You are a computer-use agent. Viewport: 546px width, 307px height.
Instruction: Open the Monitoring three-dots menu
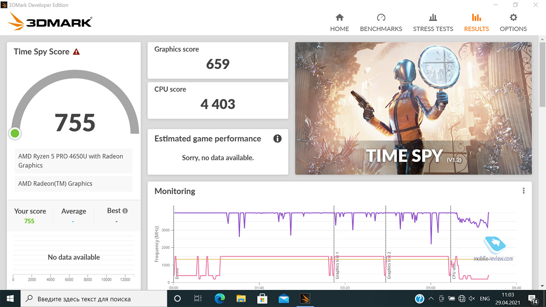523,191
